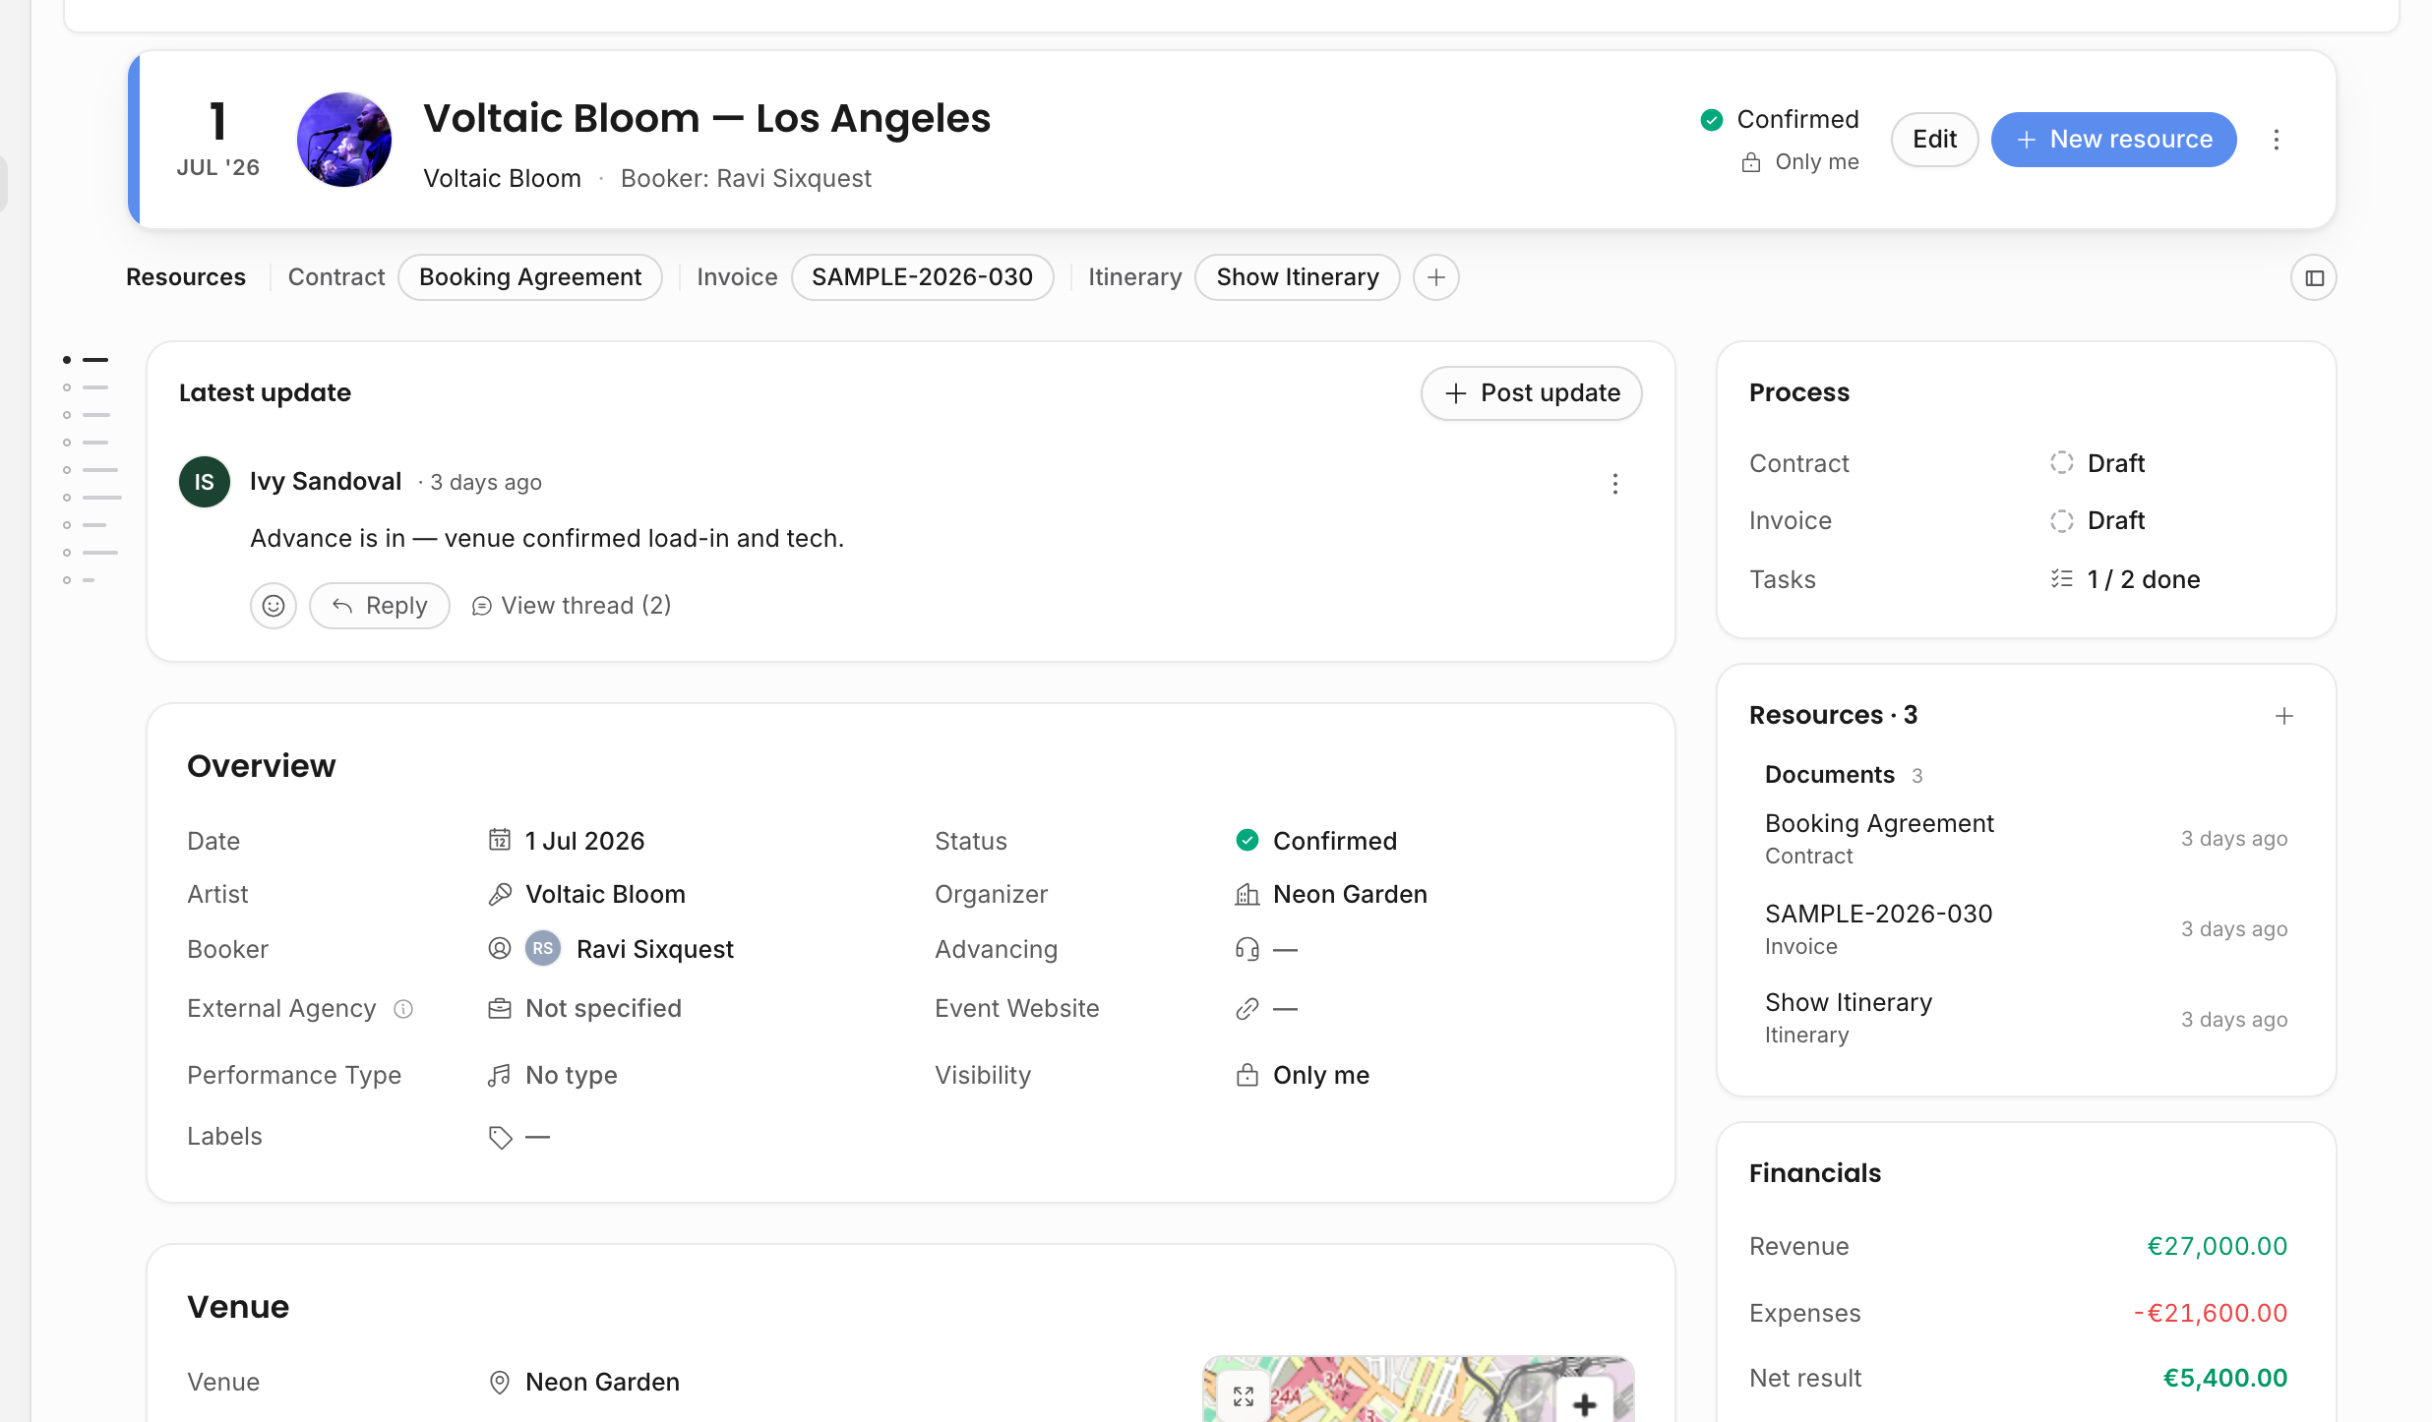Click the green Confirmed check icon in header
2432x1422 pixels.
pyautogui.click(x=1712, y=120)
